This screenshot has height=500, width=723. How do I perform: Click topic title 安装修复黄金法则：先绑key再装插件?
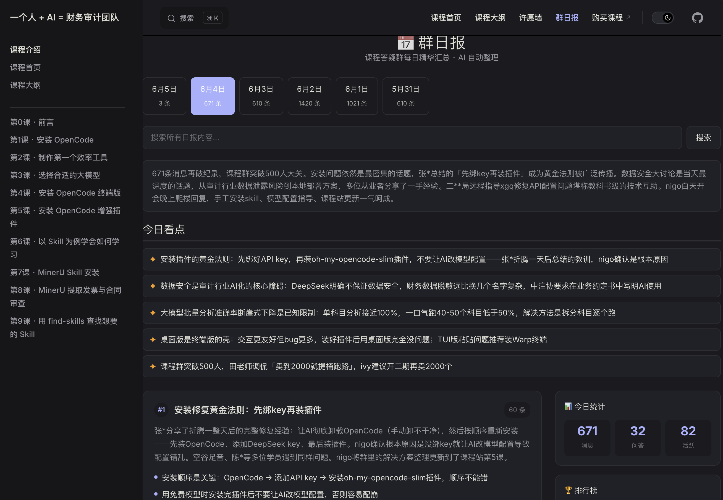(248, 410)
